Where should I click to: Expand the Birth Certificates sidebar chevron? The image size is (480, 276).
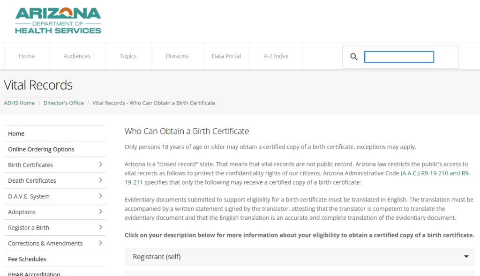(100, 164)
